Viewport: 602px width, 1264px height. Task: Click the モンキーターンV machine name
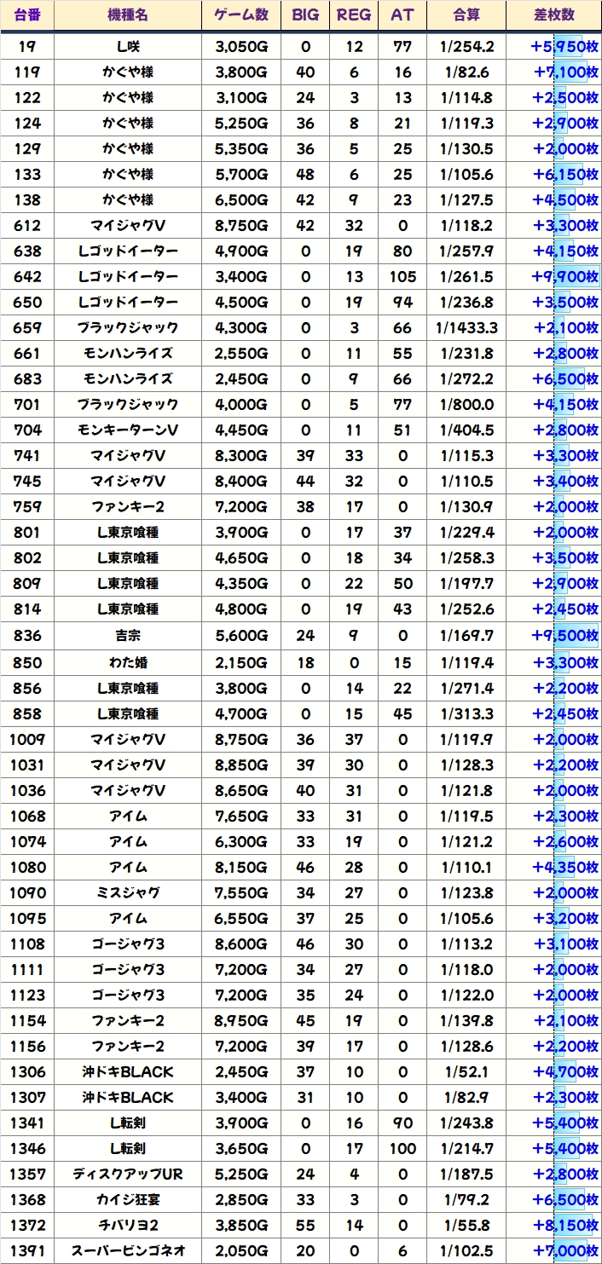tap(128, 430)
